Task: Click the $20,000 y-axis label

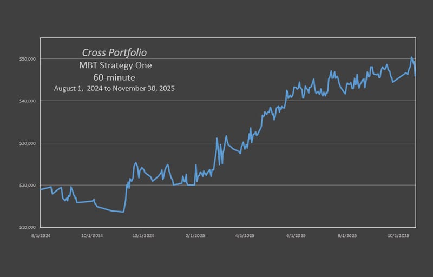Action: click(x=28, y=185)
